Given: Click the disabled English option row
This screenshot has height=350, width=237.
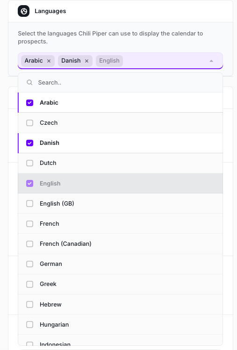Looking at the screenshot, I should [x=121, y=183].
